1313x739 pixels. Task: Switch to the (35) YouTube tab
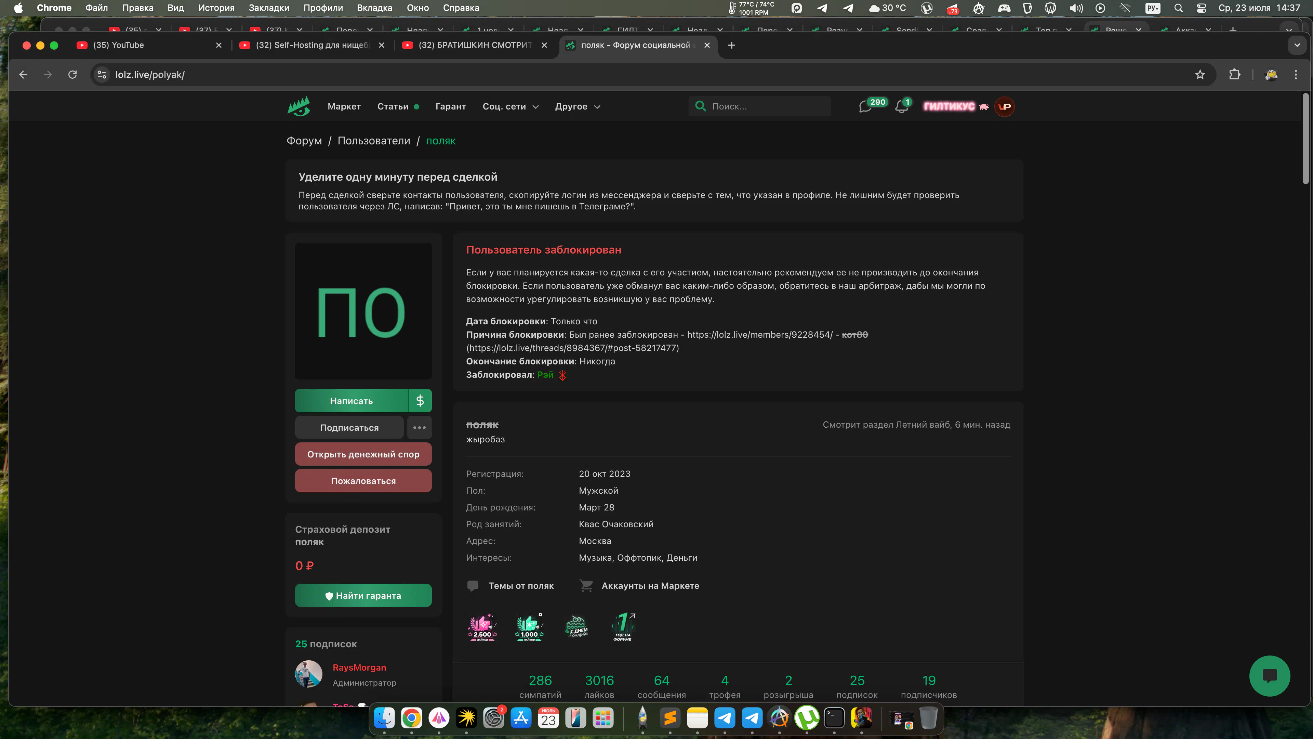click(148, 46)
